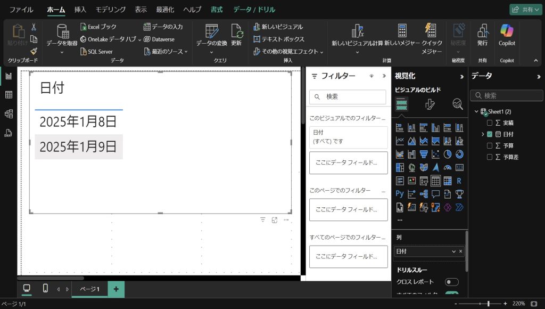Screen dimensions: 545x309
Task: Open the model view in left sidebar
Action: 9,113
